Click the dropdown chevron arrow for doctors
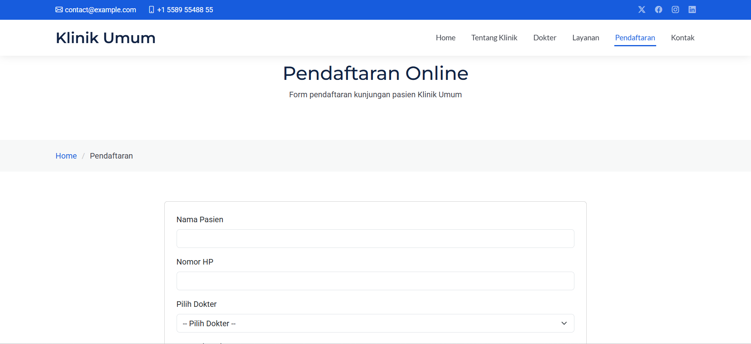 (564, 323)
